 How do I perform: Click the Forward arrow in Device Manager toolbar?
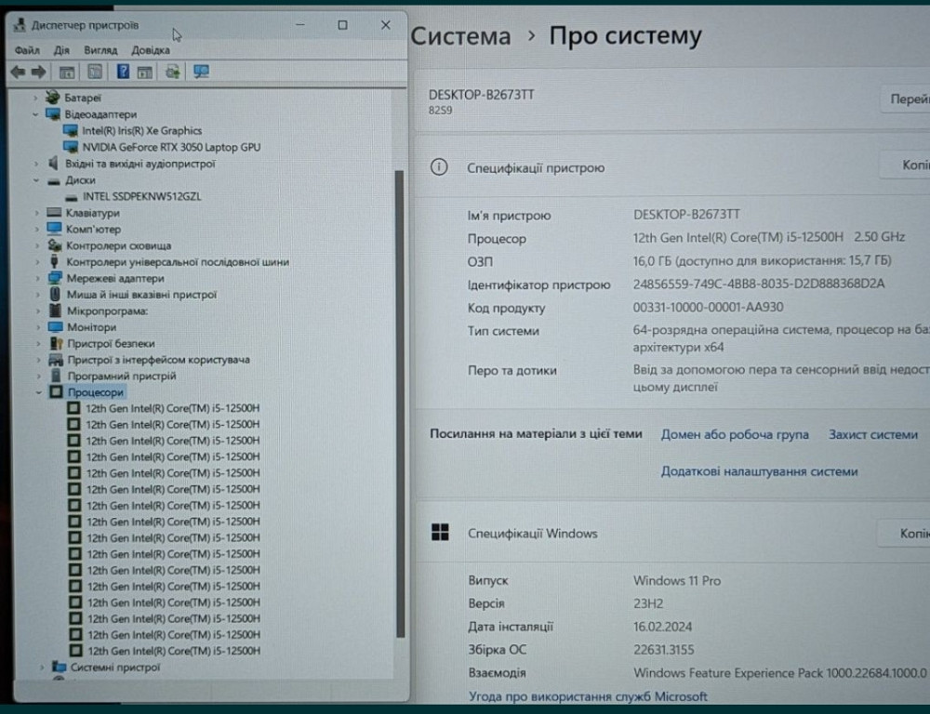(x=39, y=73)
